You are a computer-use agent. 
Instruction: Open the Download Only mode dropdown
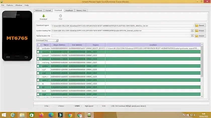[47, 40]
